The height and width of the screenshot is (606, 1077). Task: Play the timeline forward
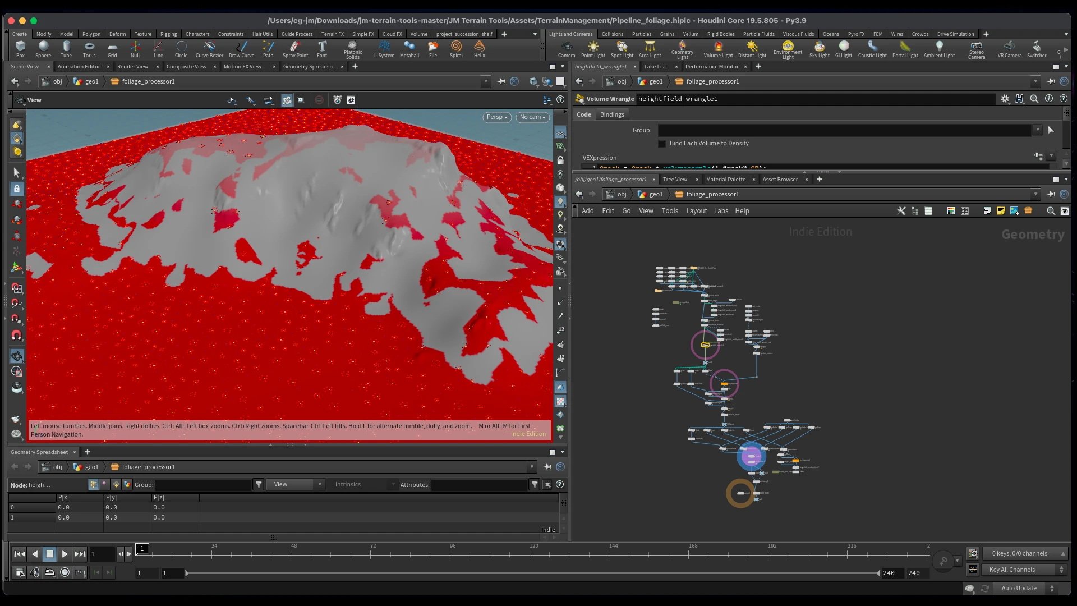click(x=65, y=554)
